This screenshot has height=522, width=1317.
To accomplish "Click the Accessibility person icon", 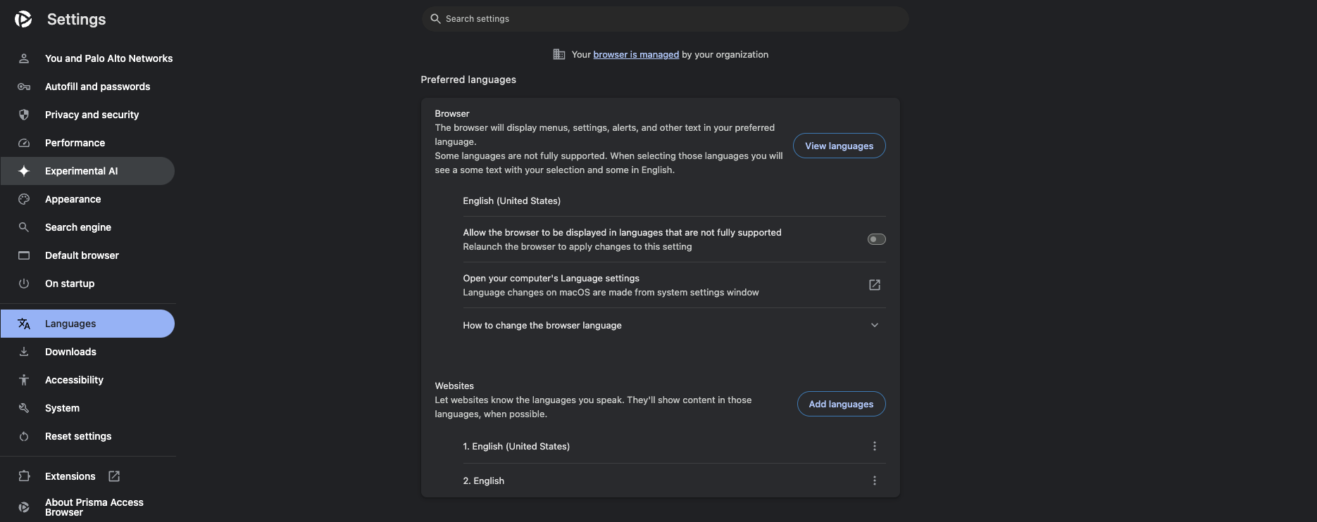I will pos(24,380).
